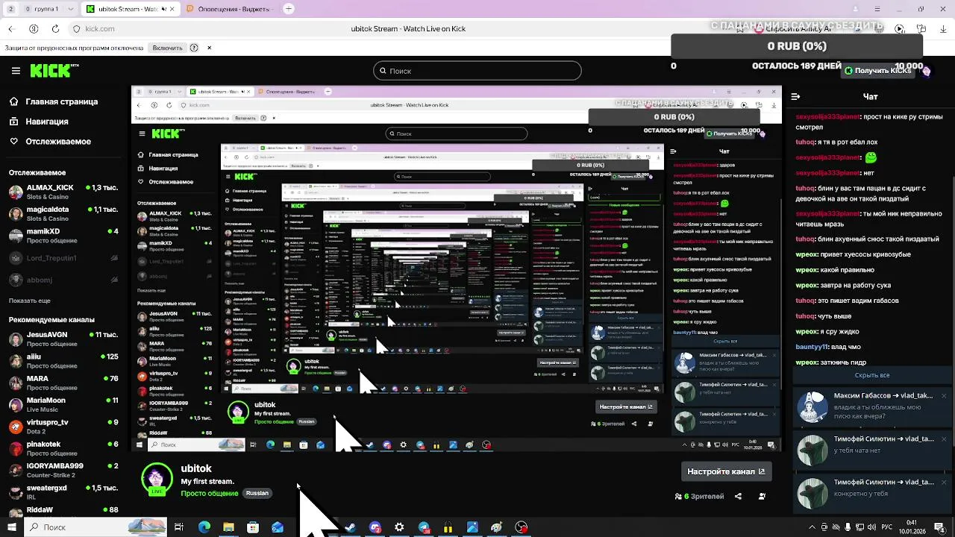
Task: Open a new browser tab with the plus icon
Action: (289, 9)
